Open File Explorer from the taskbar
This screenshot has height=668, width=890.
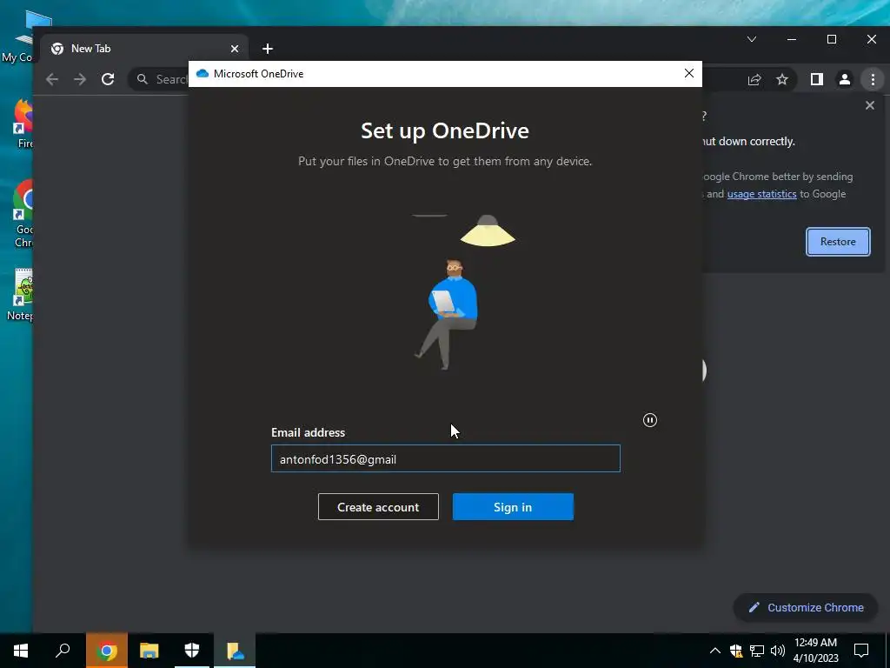[149, 651]
